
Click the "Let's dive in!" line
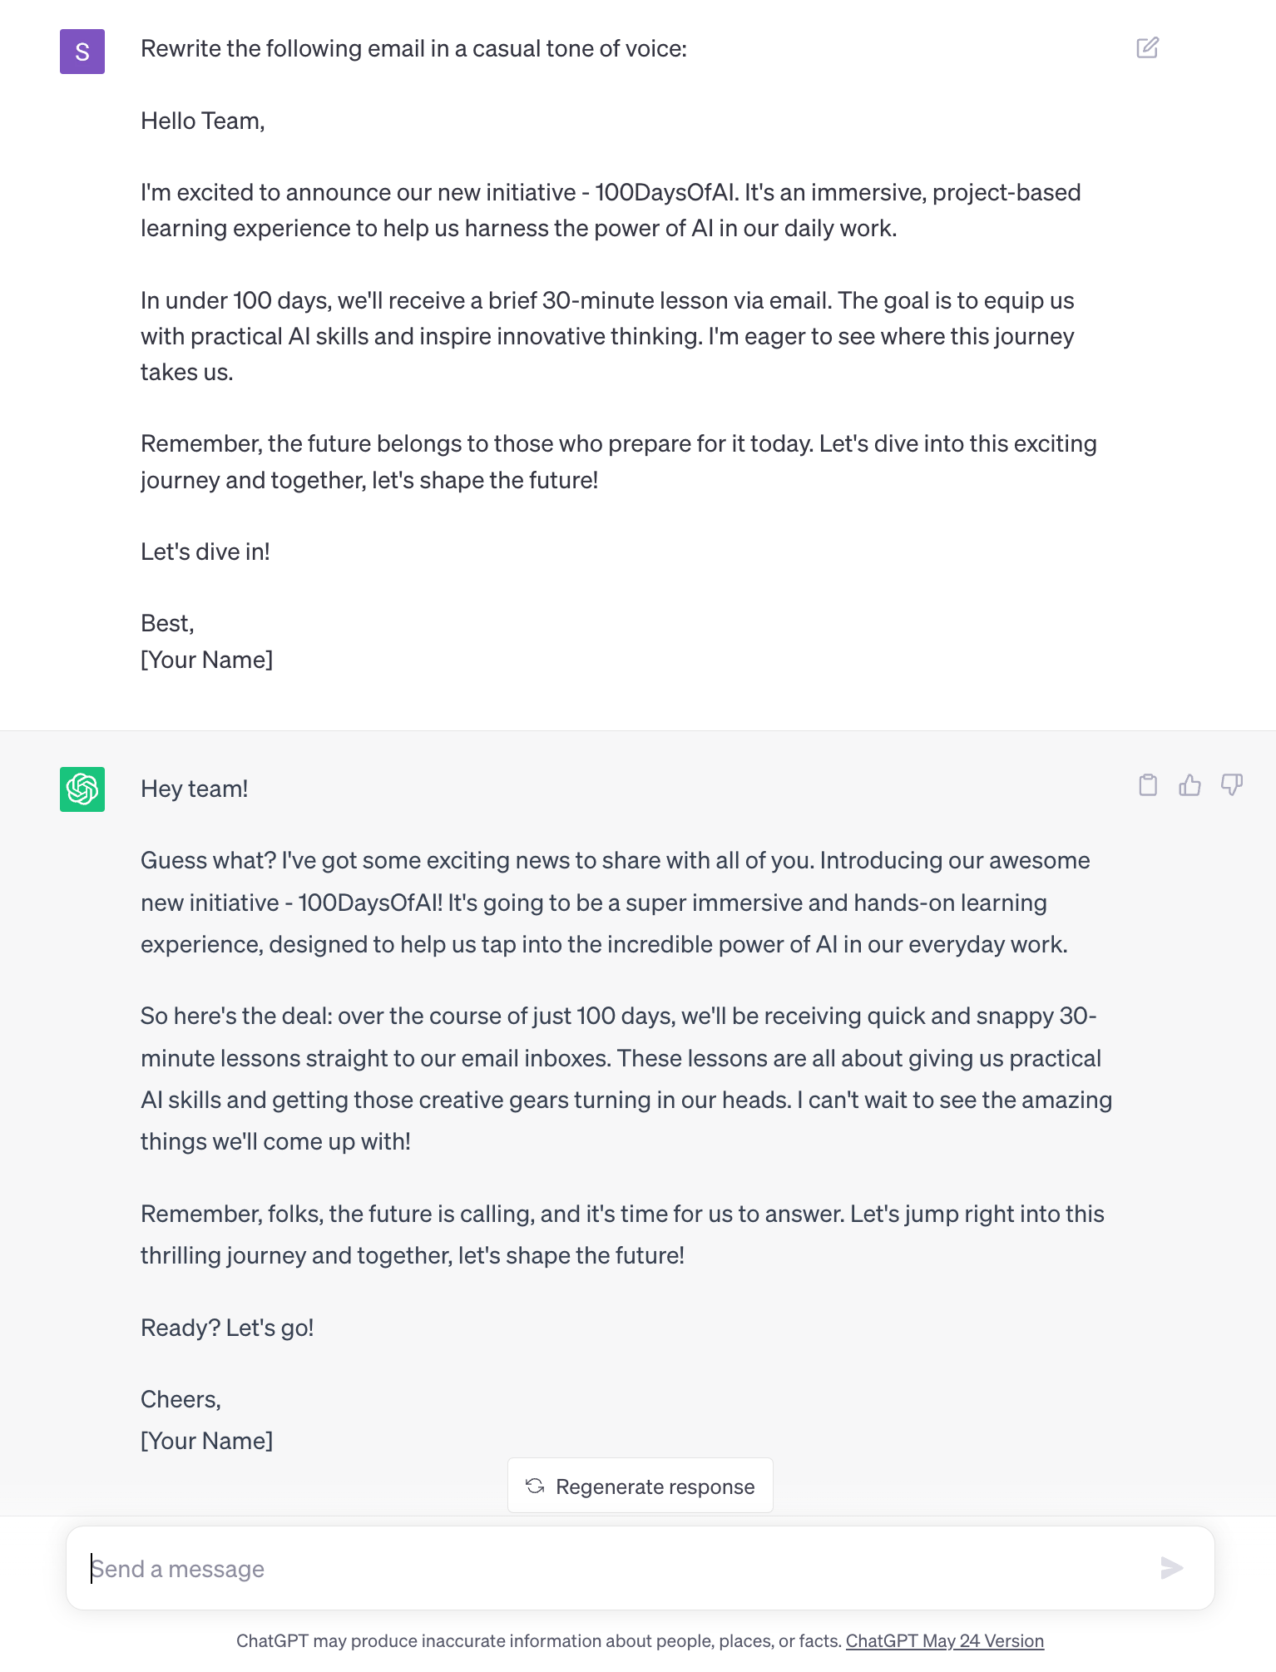pos(205,552)
